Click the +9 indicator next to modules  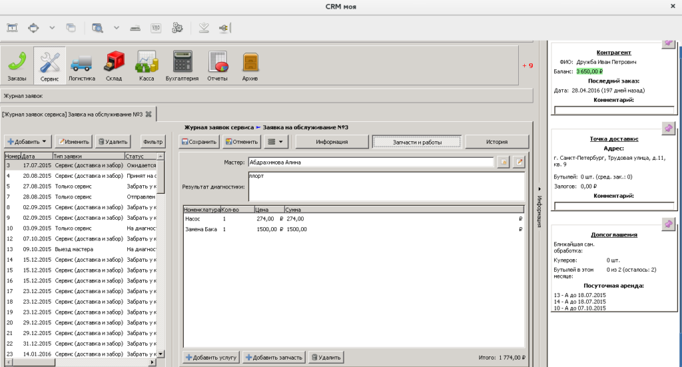(x=527, y=66)
